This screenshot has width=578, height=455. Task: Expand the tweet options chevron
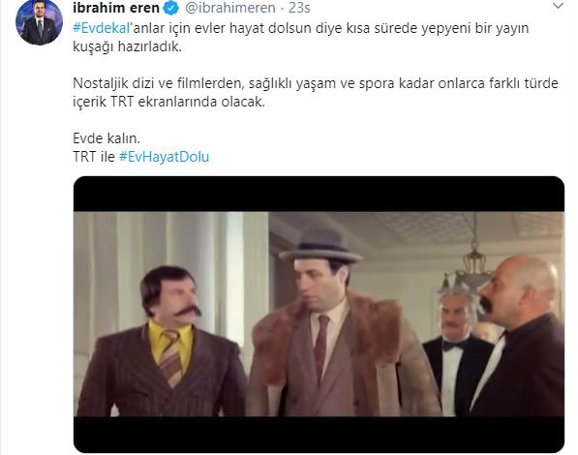tap(558, 6)
